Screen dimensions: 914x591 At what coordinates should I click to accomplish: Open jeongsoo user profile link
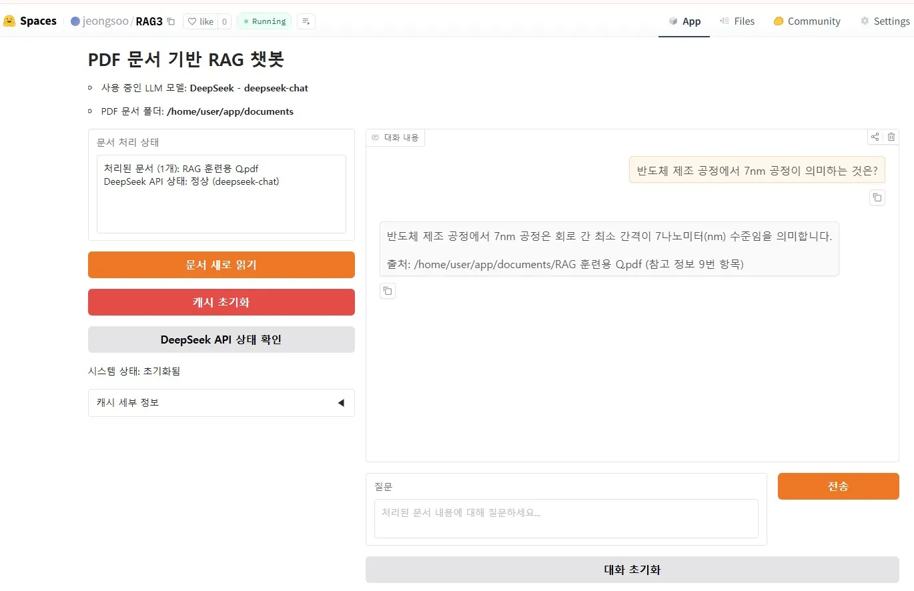(105, 21)
